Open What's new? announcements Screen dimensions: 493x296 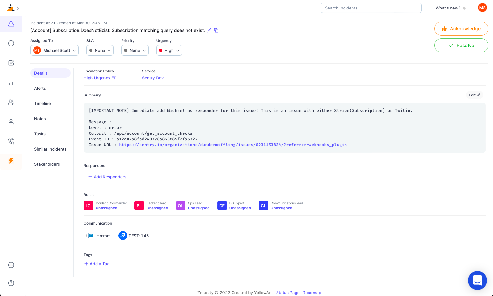click(451, 8)
